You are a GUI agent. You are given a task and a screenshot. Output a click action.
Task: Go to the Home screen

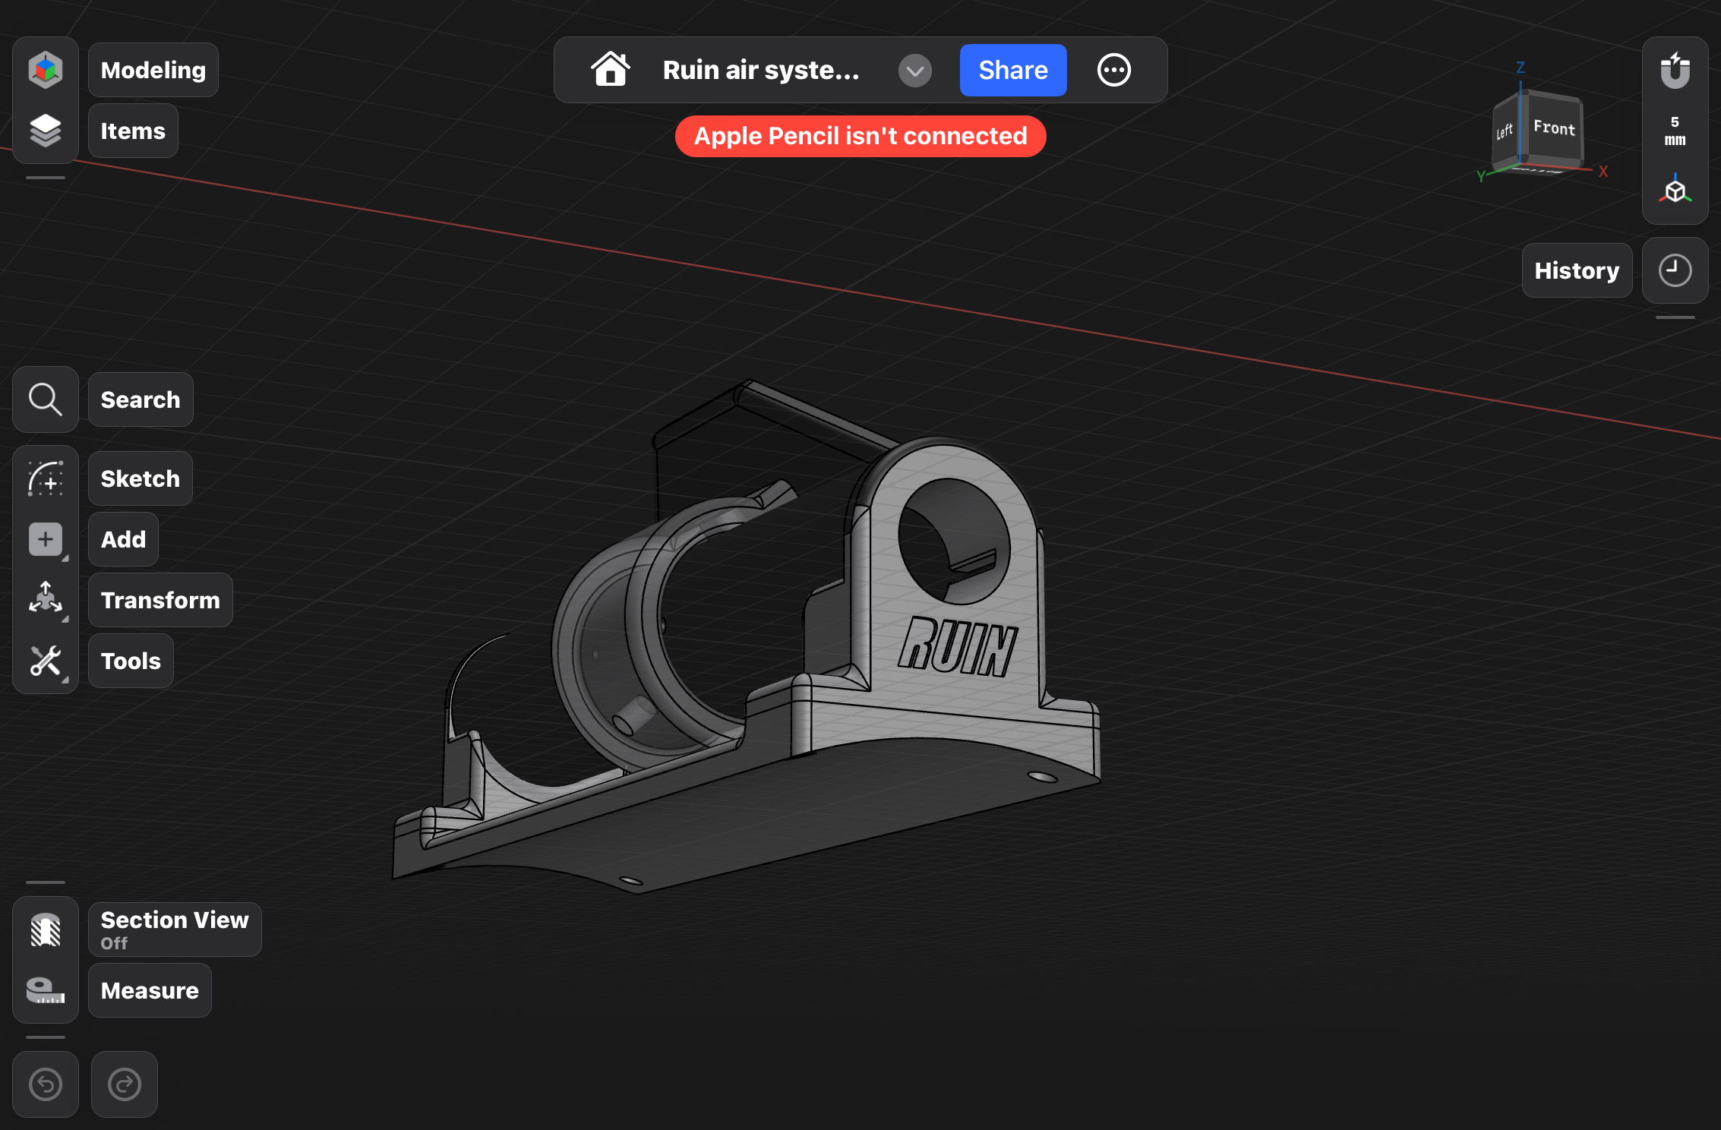611,70
